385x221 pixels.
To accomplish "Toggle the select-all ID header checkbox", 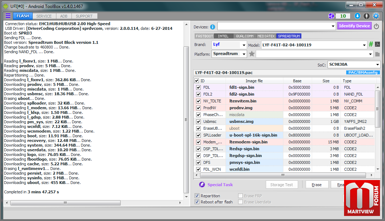I will tap(196, 80).
